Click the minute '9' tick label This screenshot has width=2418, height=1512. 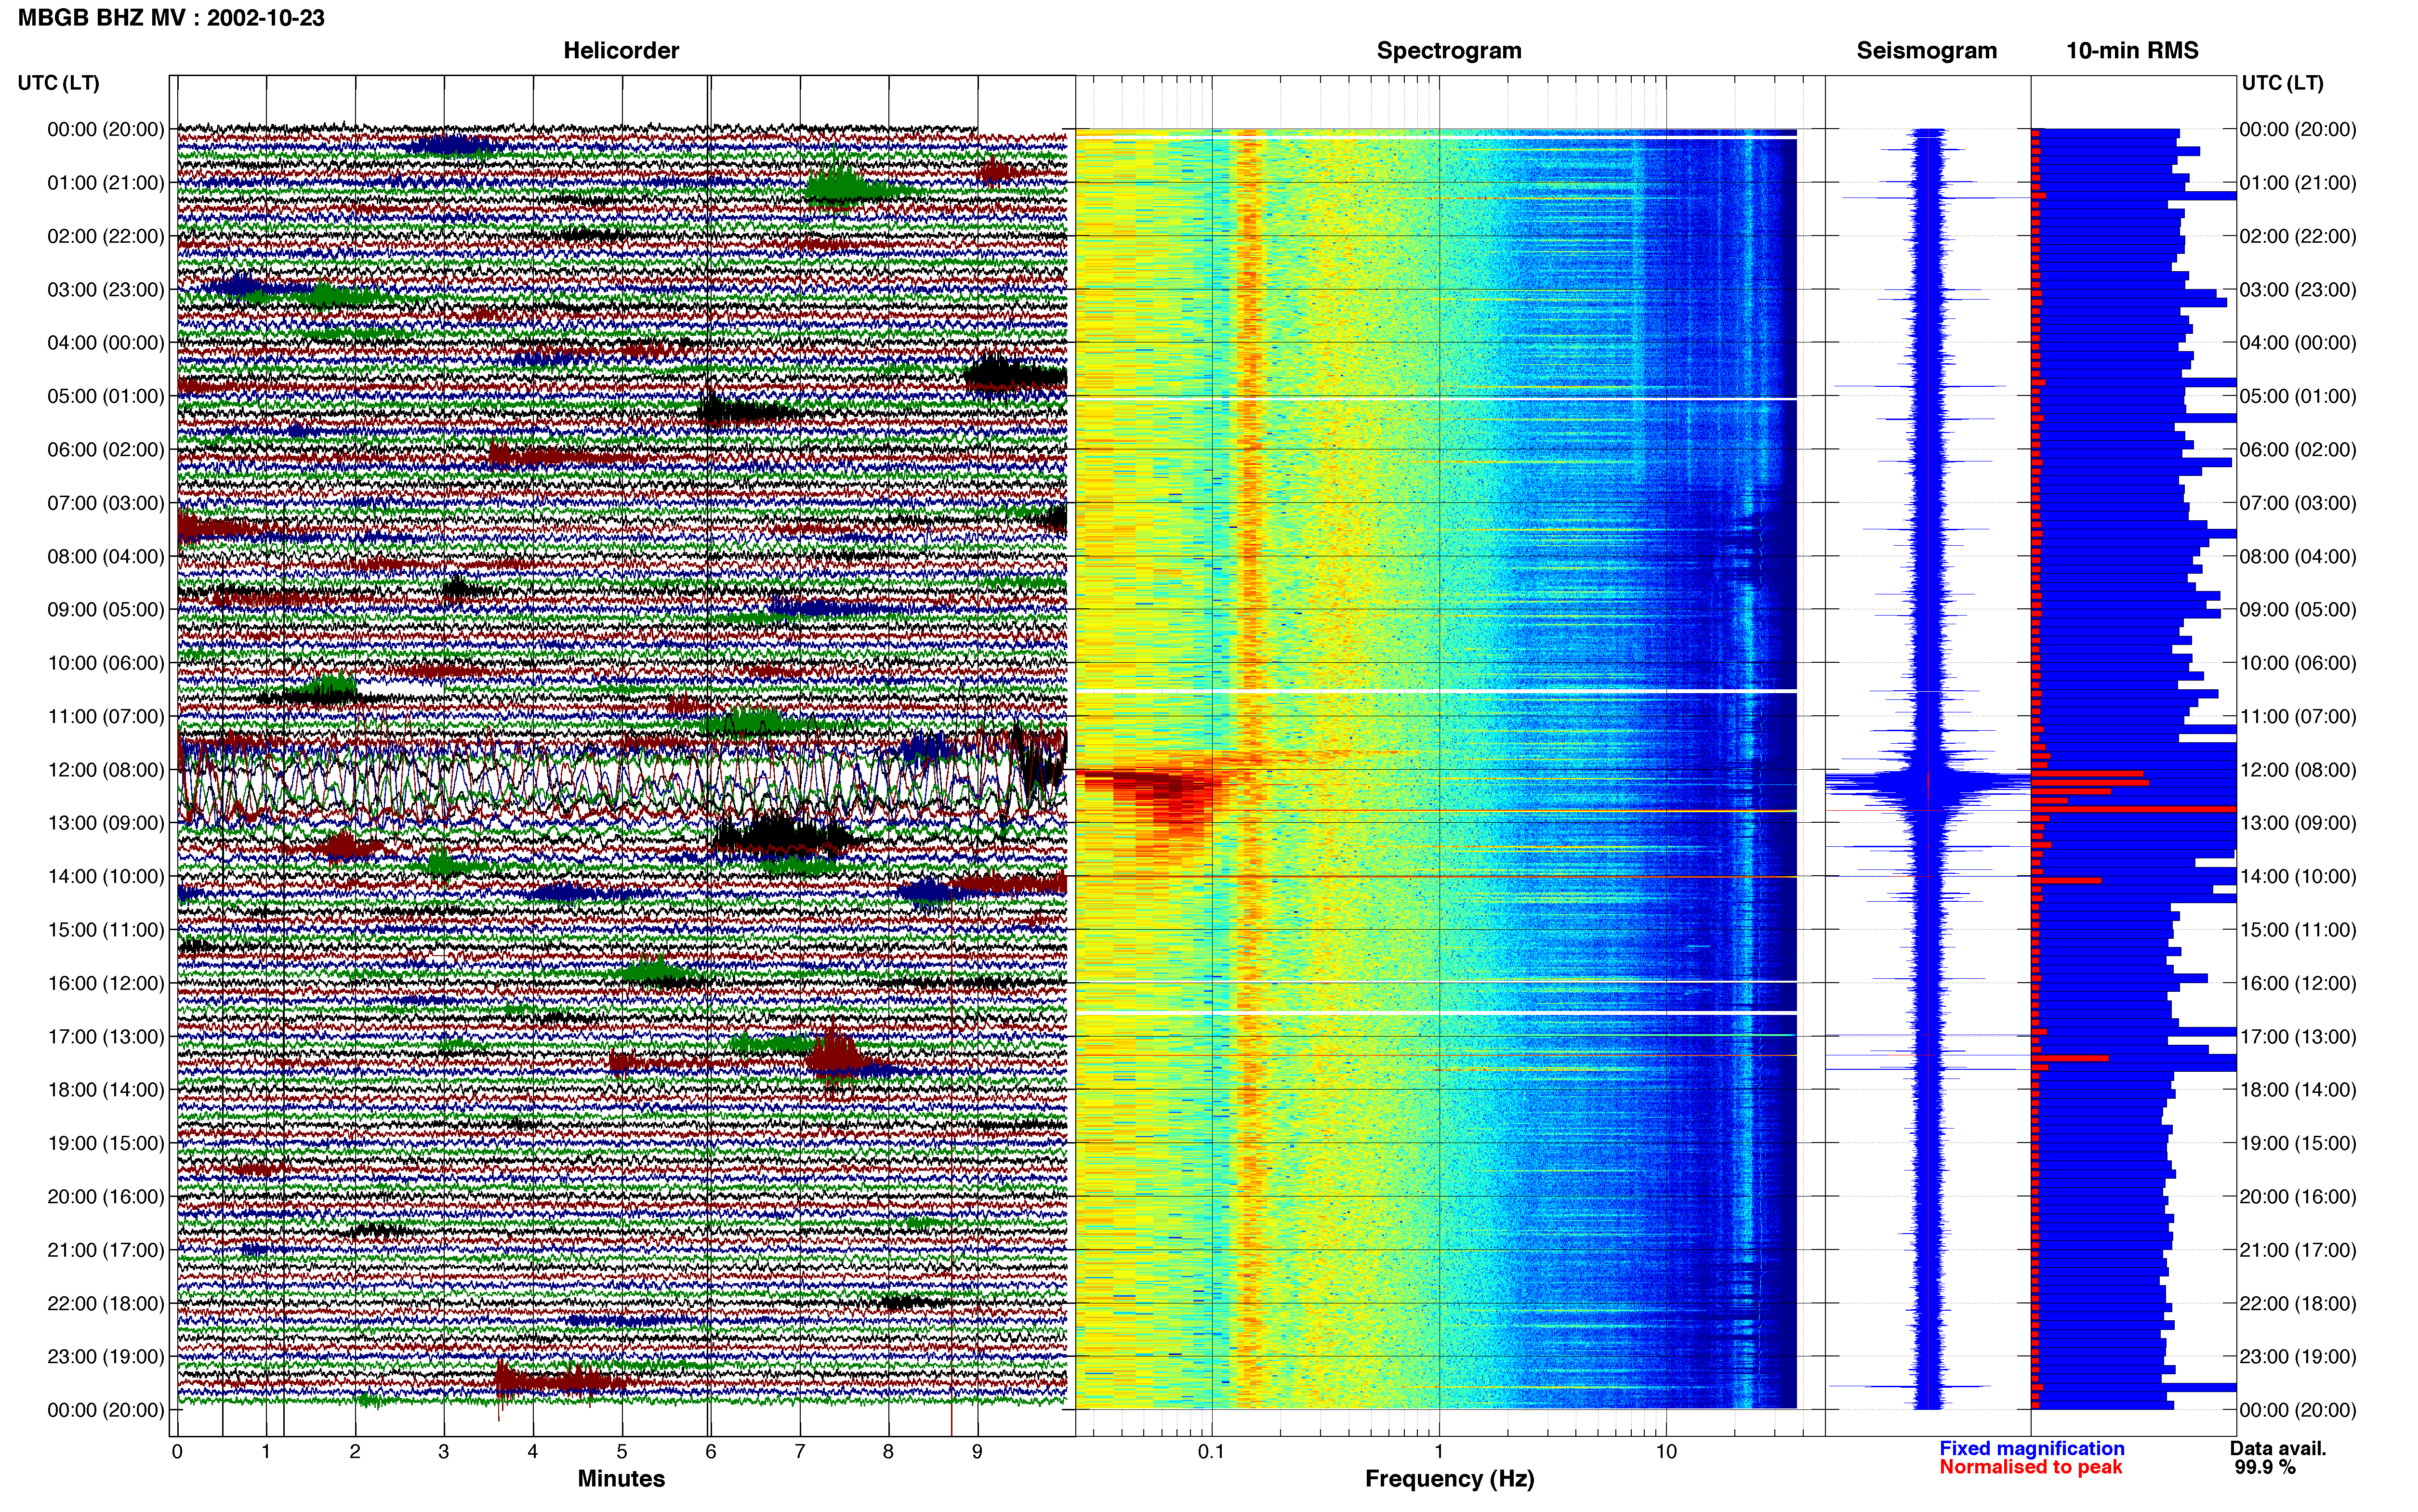tap(977, 1452)
